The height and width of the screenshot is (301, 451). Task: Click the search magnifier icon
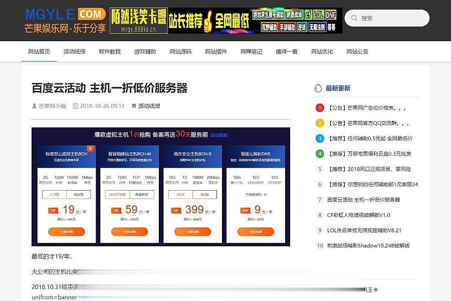click(354, 18)
